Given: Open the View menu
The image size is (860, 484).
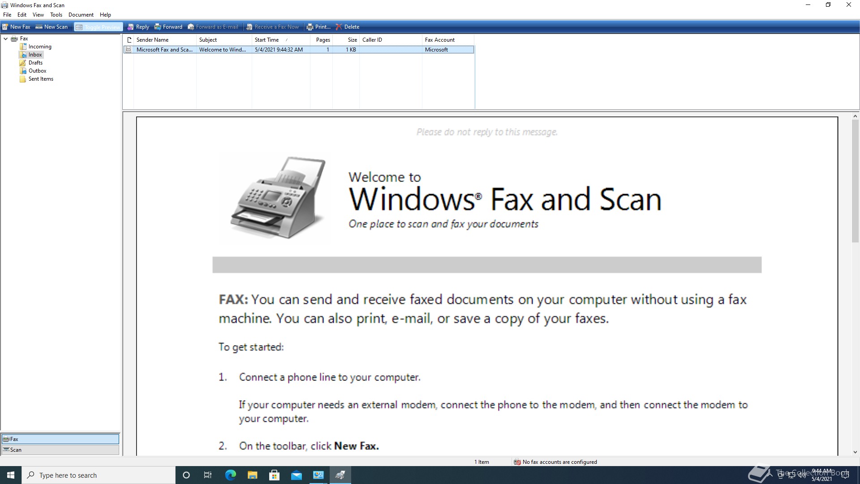Looking at the screenshot, I should [38, 15].
